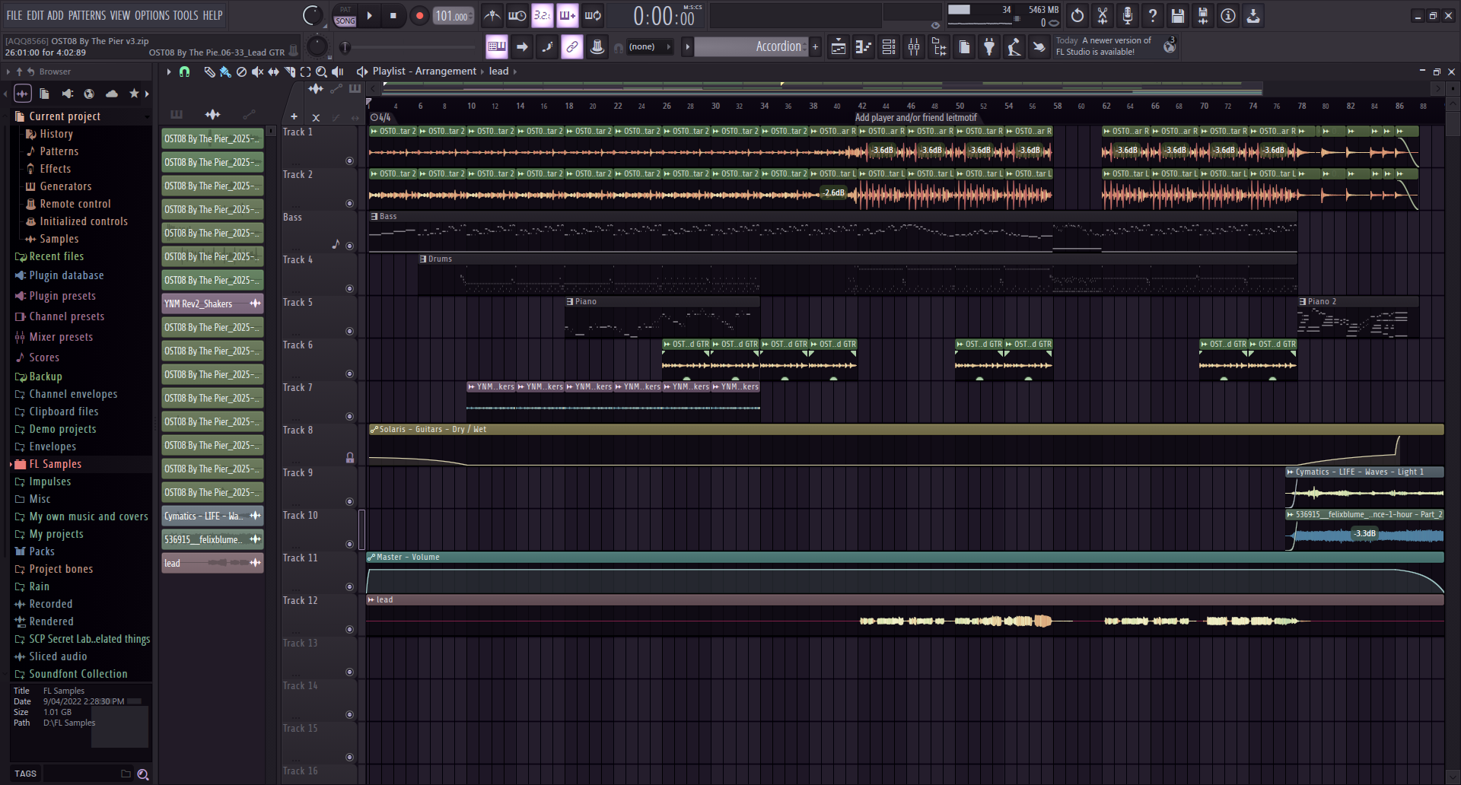
Task: Toggle the lock icon on Track 8
Action: 350,457
